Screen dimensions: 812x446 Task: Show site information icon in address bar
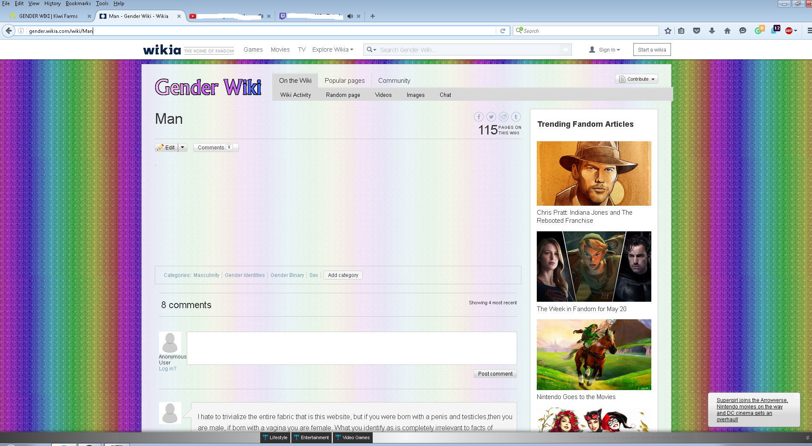pos(21,31)
